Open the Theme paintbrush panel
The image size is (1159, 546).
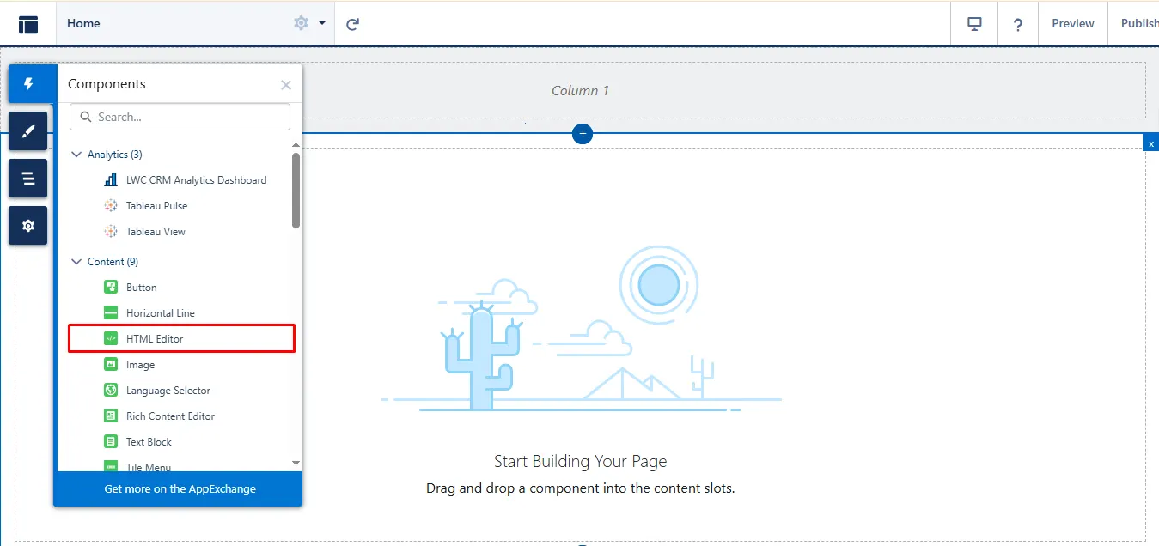click(x=28, y=131)
